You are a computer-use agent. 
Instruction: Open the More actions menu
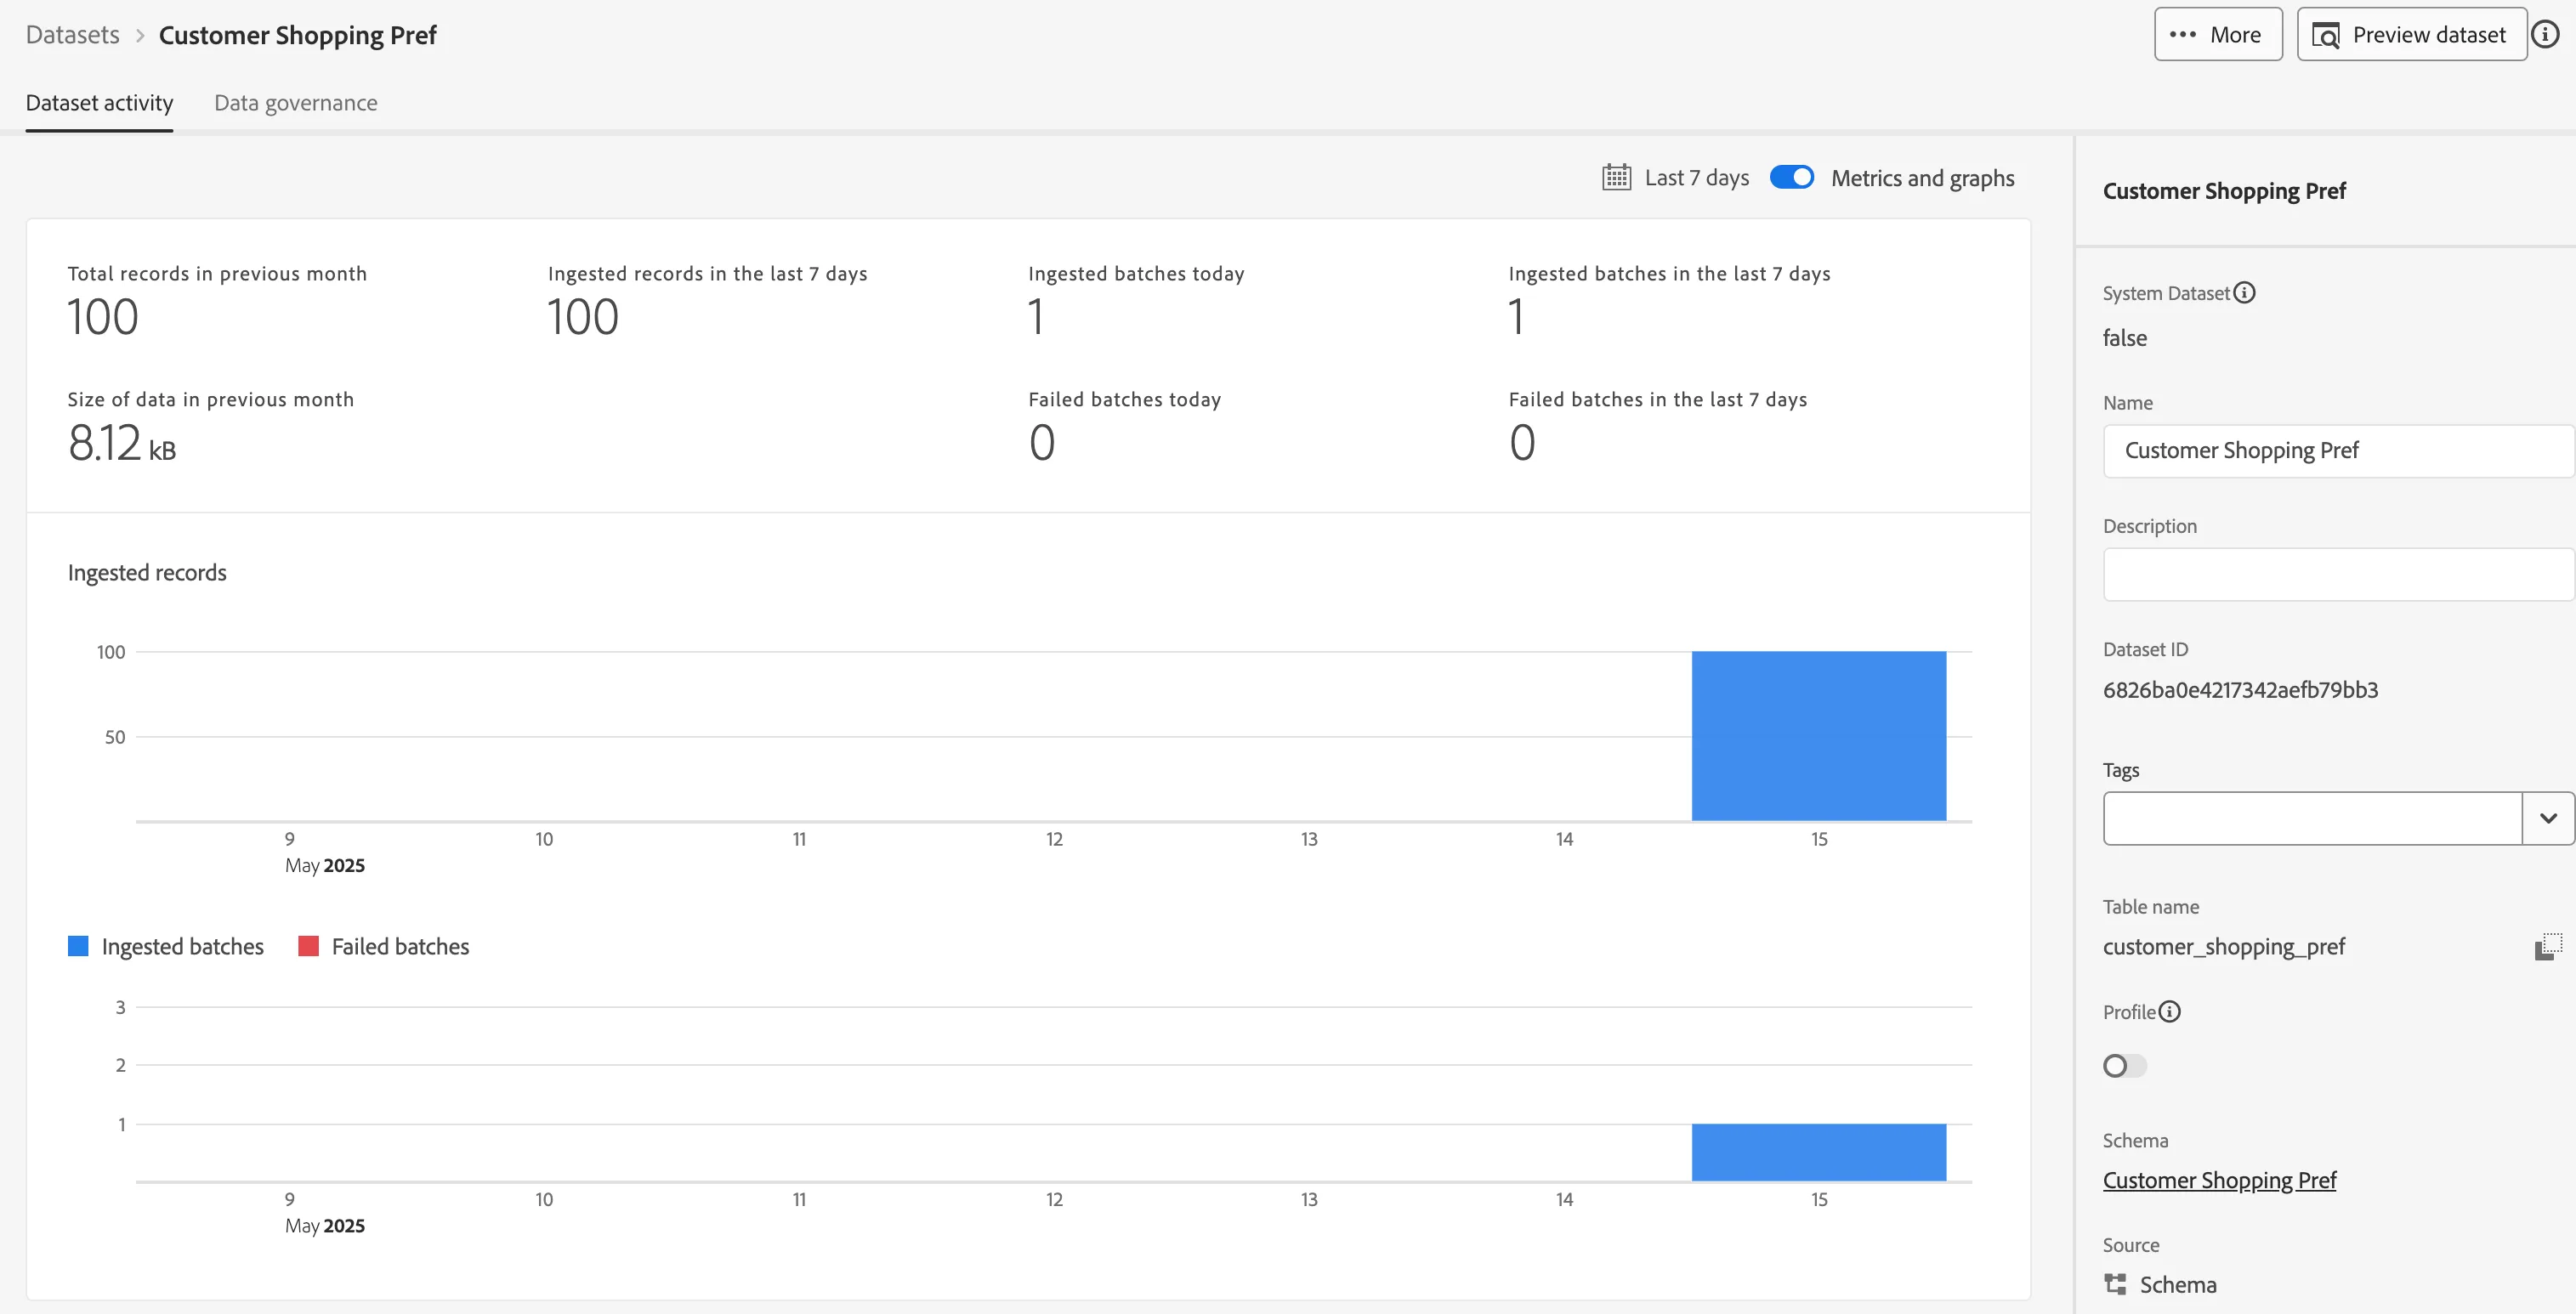coord(2218,34)
